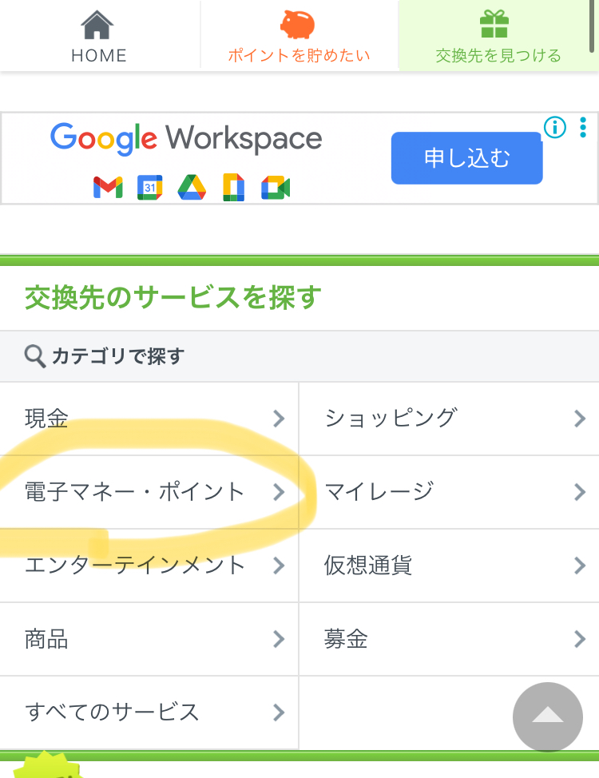The width and height of the screenshot is (599, 778).
Task: Open the マイレージ category
Action: [379, 492]
